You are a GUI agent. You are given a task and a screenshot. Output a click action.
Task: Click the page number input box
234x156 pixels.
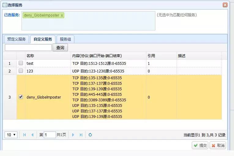point(50,135)
